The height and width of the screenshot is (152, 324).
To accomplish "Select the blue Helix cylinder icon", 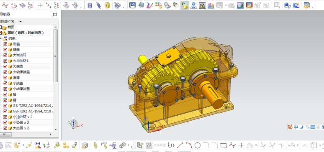I will [x=90, y=5].
